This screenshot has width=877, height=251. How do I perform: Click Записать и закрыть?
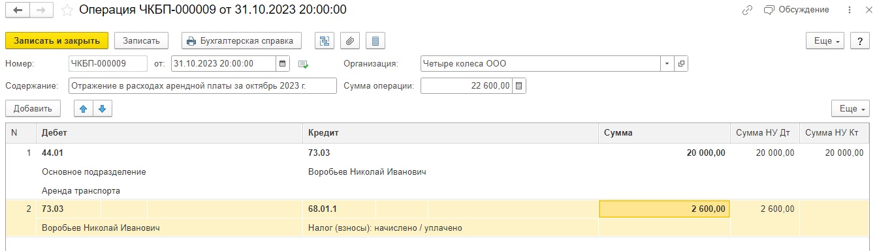tap(57, 40)
